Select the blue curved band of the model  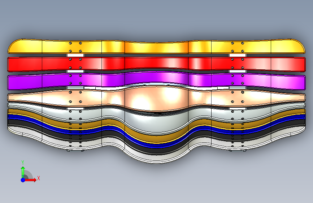[x=157, y=146]
